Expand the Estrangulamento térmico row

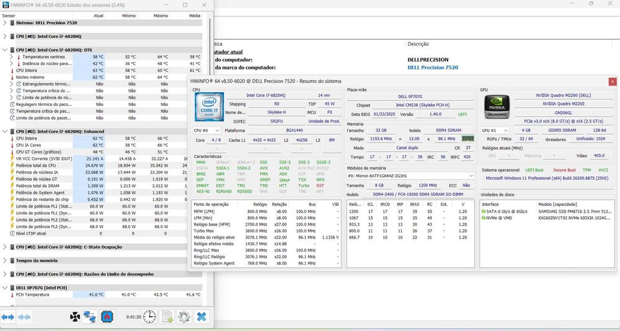click(x=11, y=84)
